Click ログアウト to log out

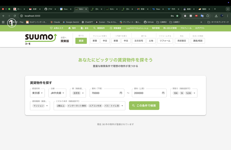(x=200, y=28)
